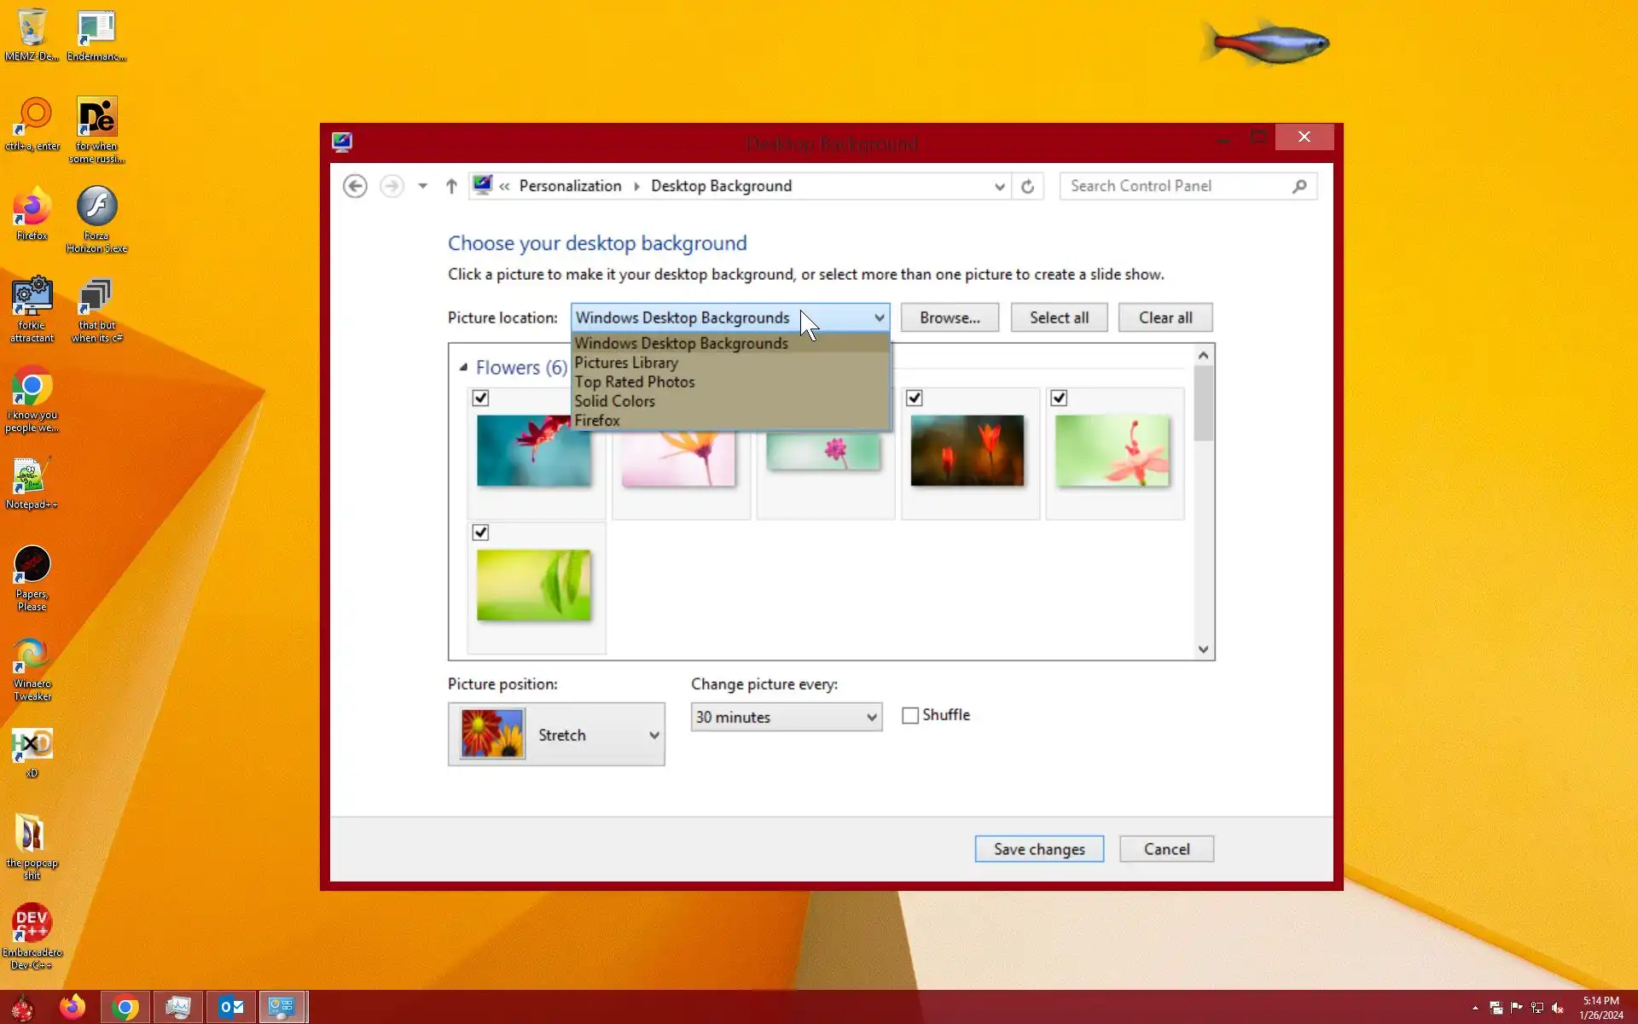Viewport: 1638px width, 1024px height.
Task: Open Chrome from the taskbar
Action: (x=125, y=1007)
